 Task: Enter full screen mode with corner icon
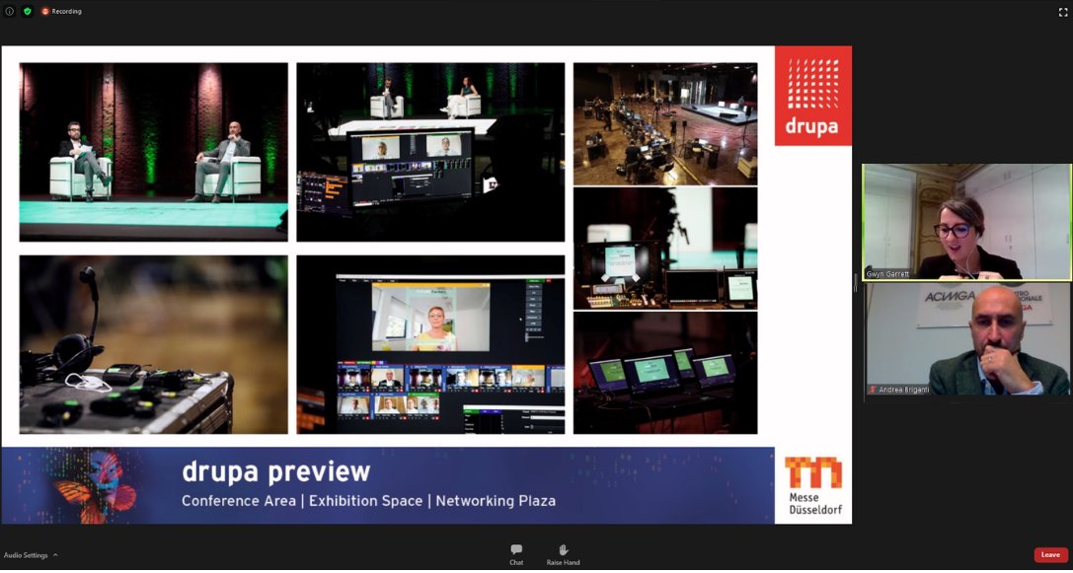[x=1063, y=12]
